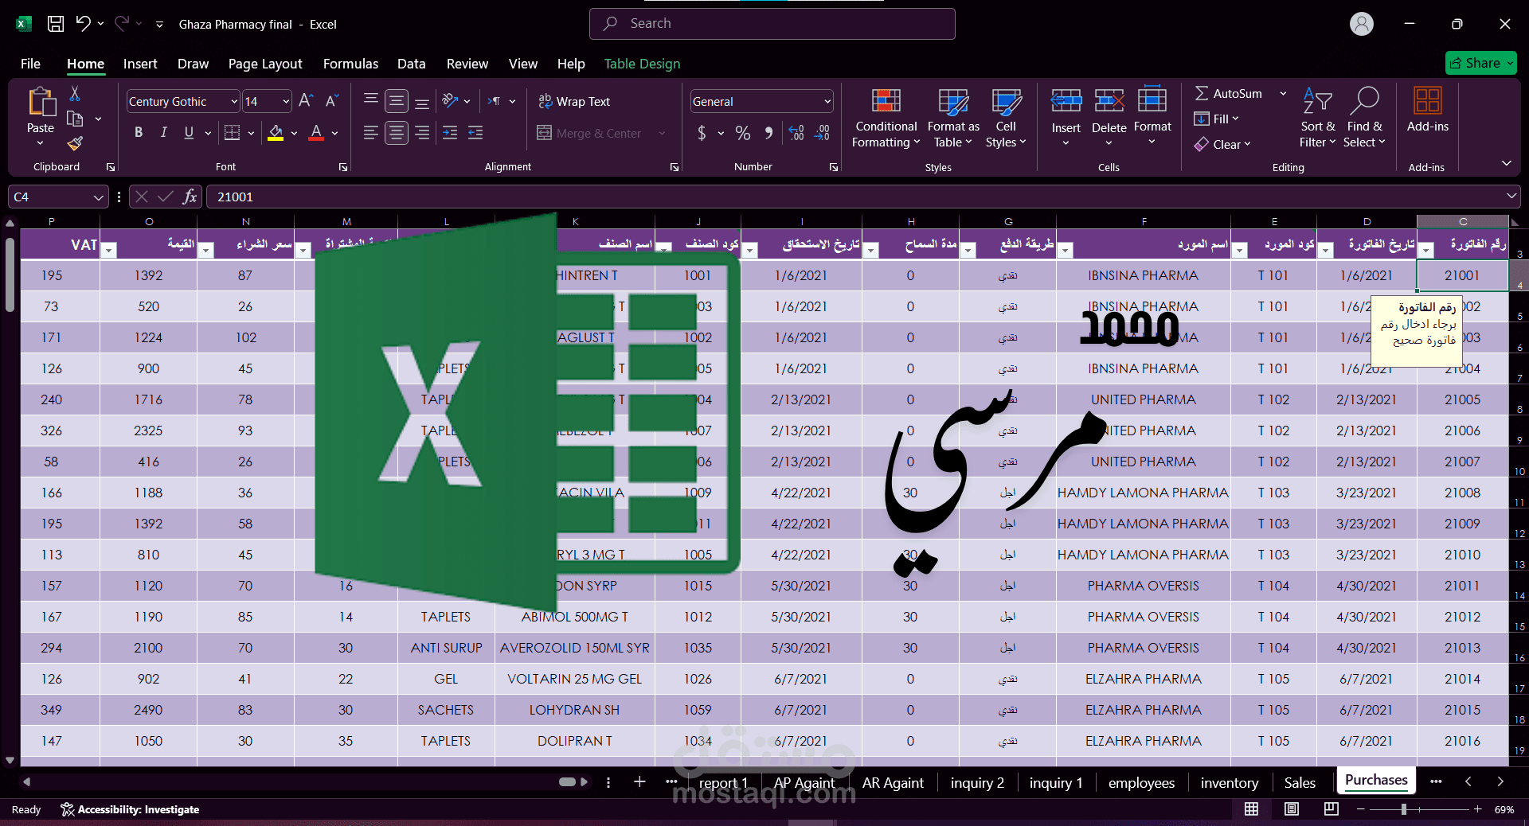1529x826 pixels.
Task: Decrease indent in Alignment group
Action: click(x=450, y=133)
